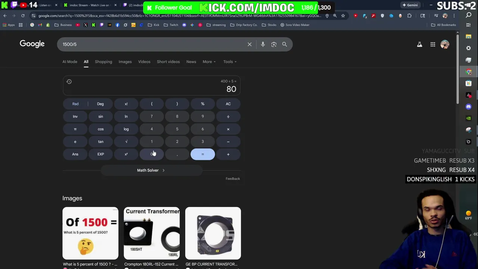Click the ln function key

click(126, 117)
